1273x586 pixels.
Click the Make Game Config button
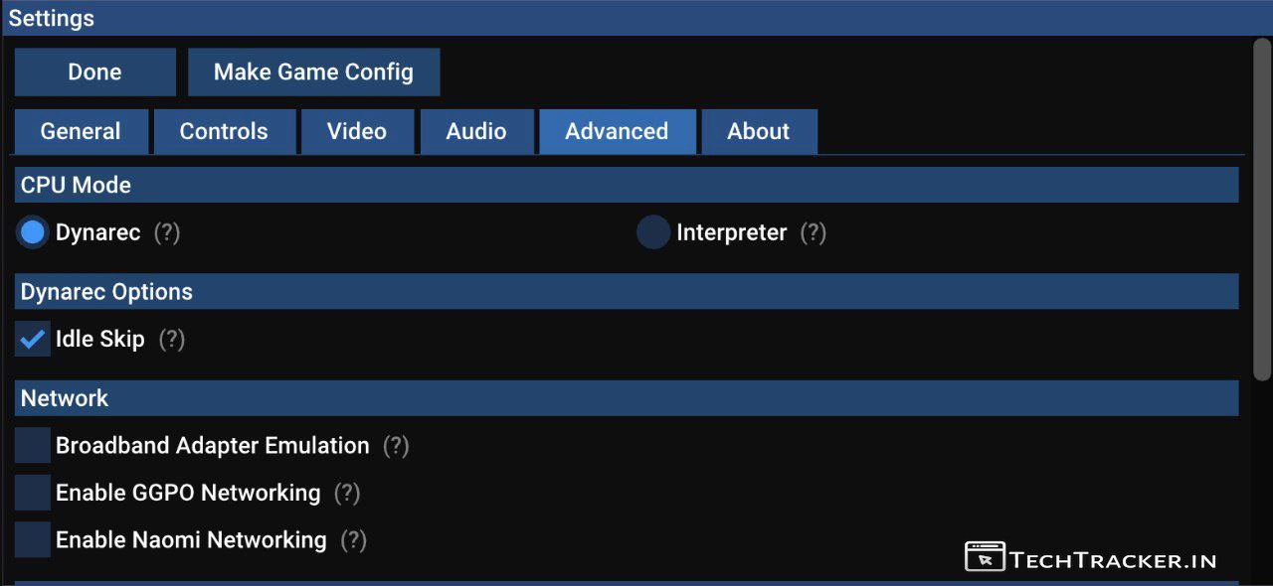pos(313,73)
